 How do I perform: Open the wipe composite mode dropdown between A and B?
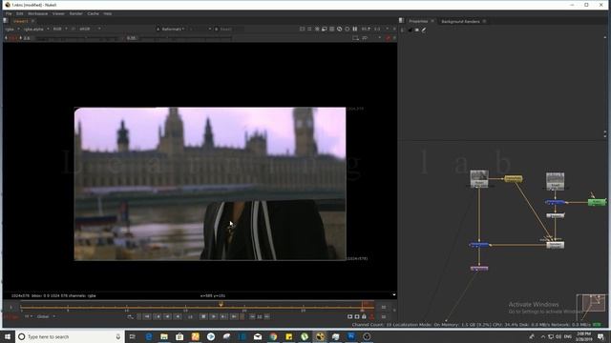pyautogui.click(x=200, y=29)
